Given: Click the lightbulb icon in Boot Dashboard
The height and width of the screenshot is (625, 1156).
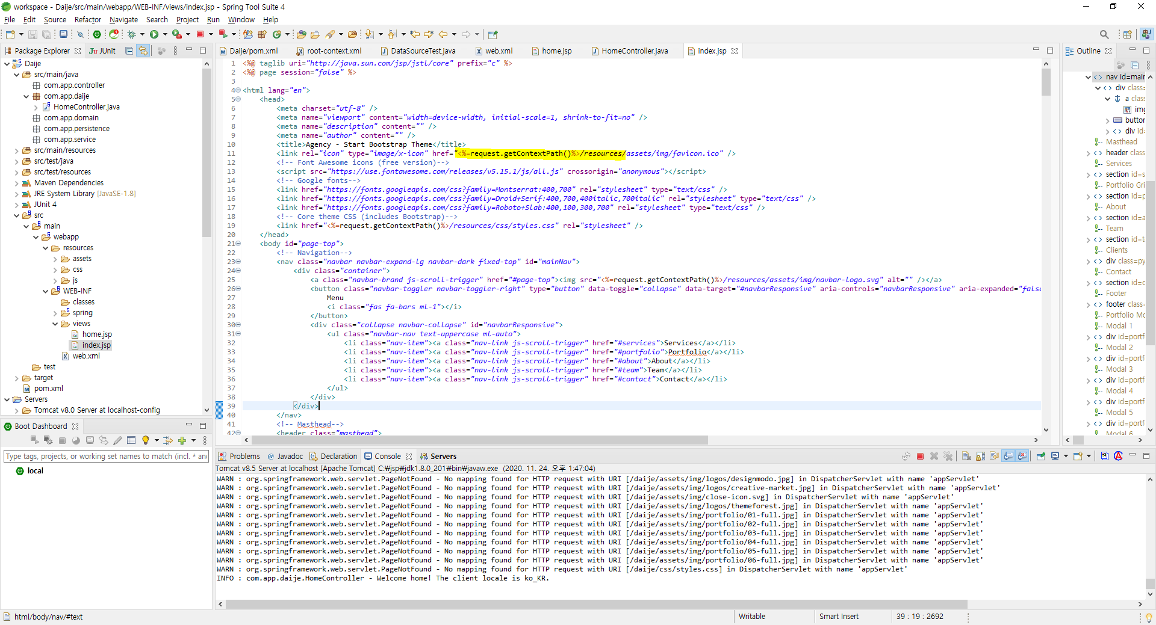Looking at the screenshot, I should [x=145, y=440].
